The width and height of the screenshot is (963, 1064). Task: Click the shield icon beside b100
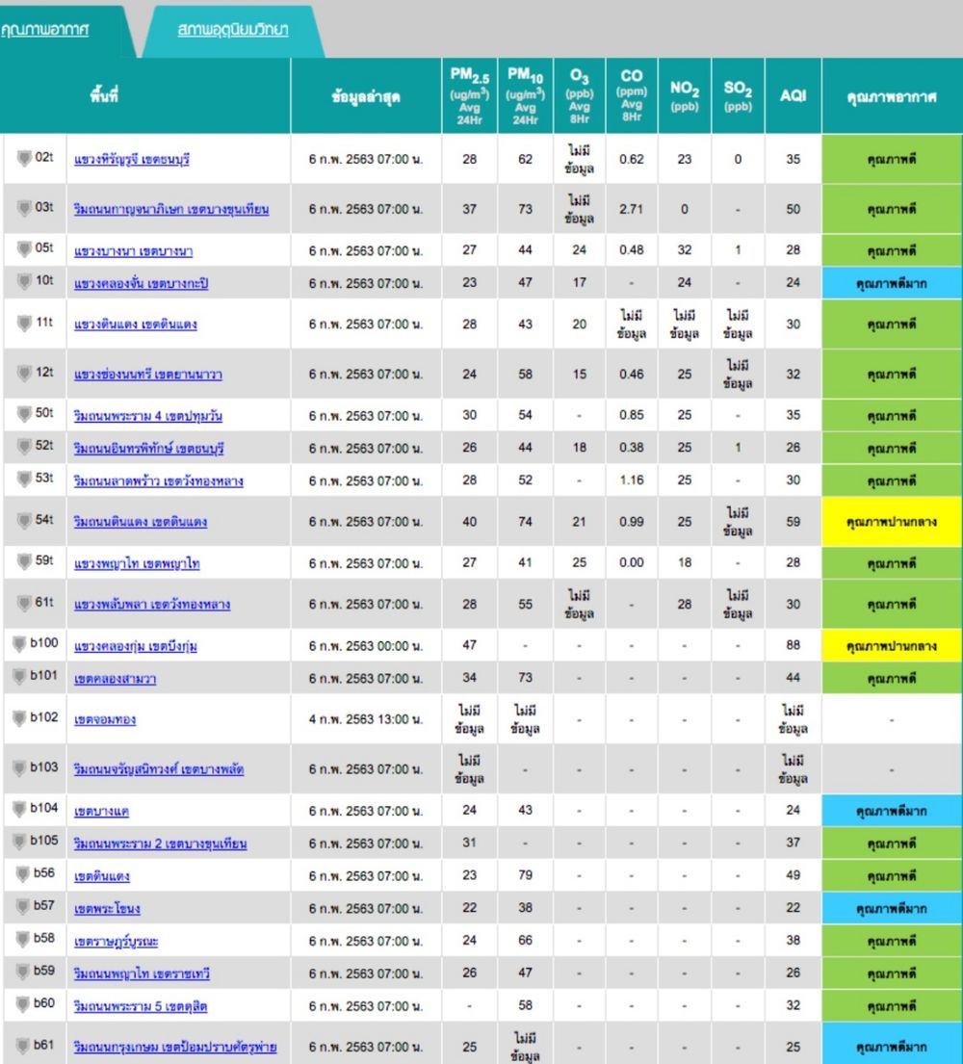(x=19, y=644)
